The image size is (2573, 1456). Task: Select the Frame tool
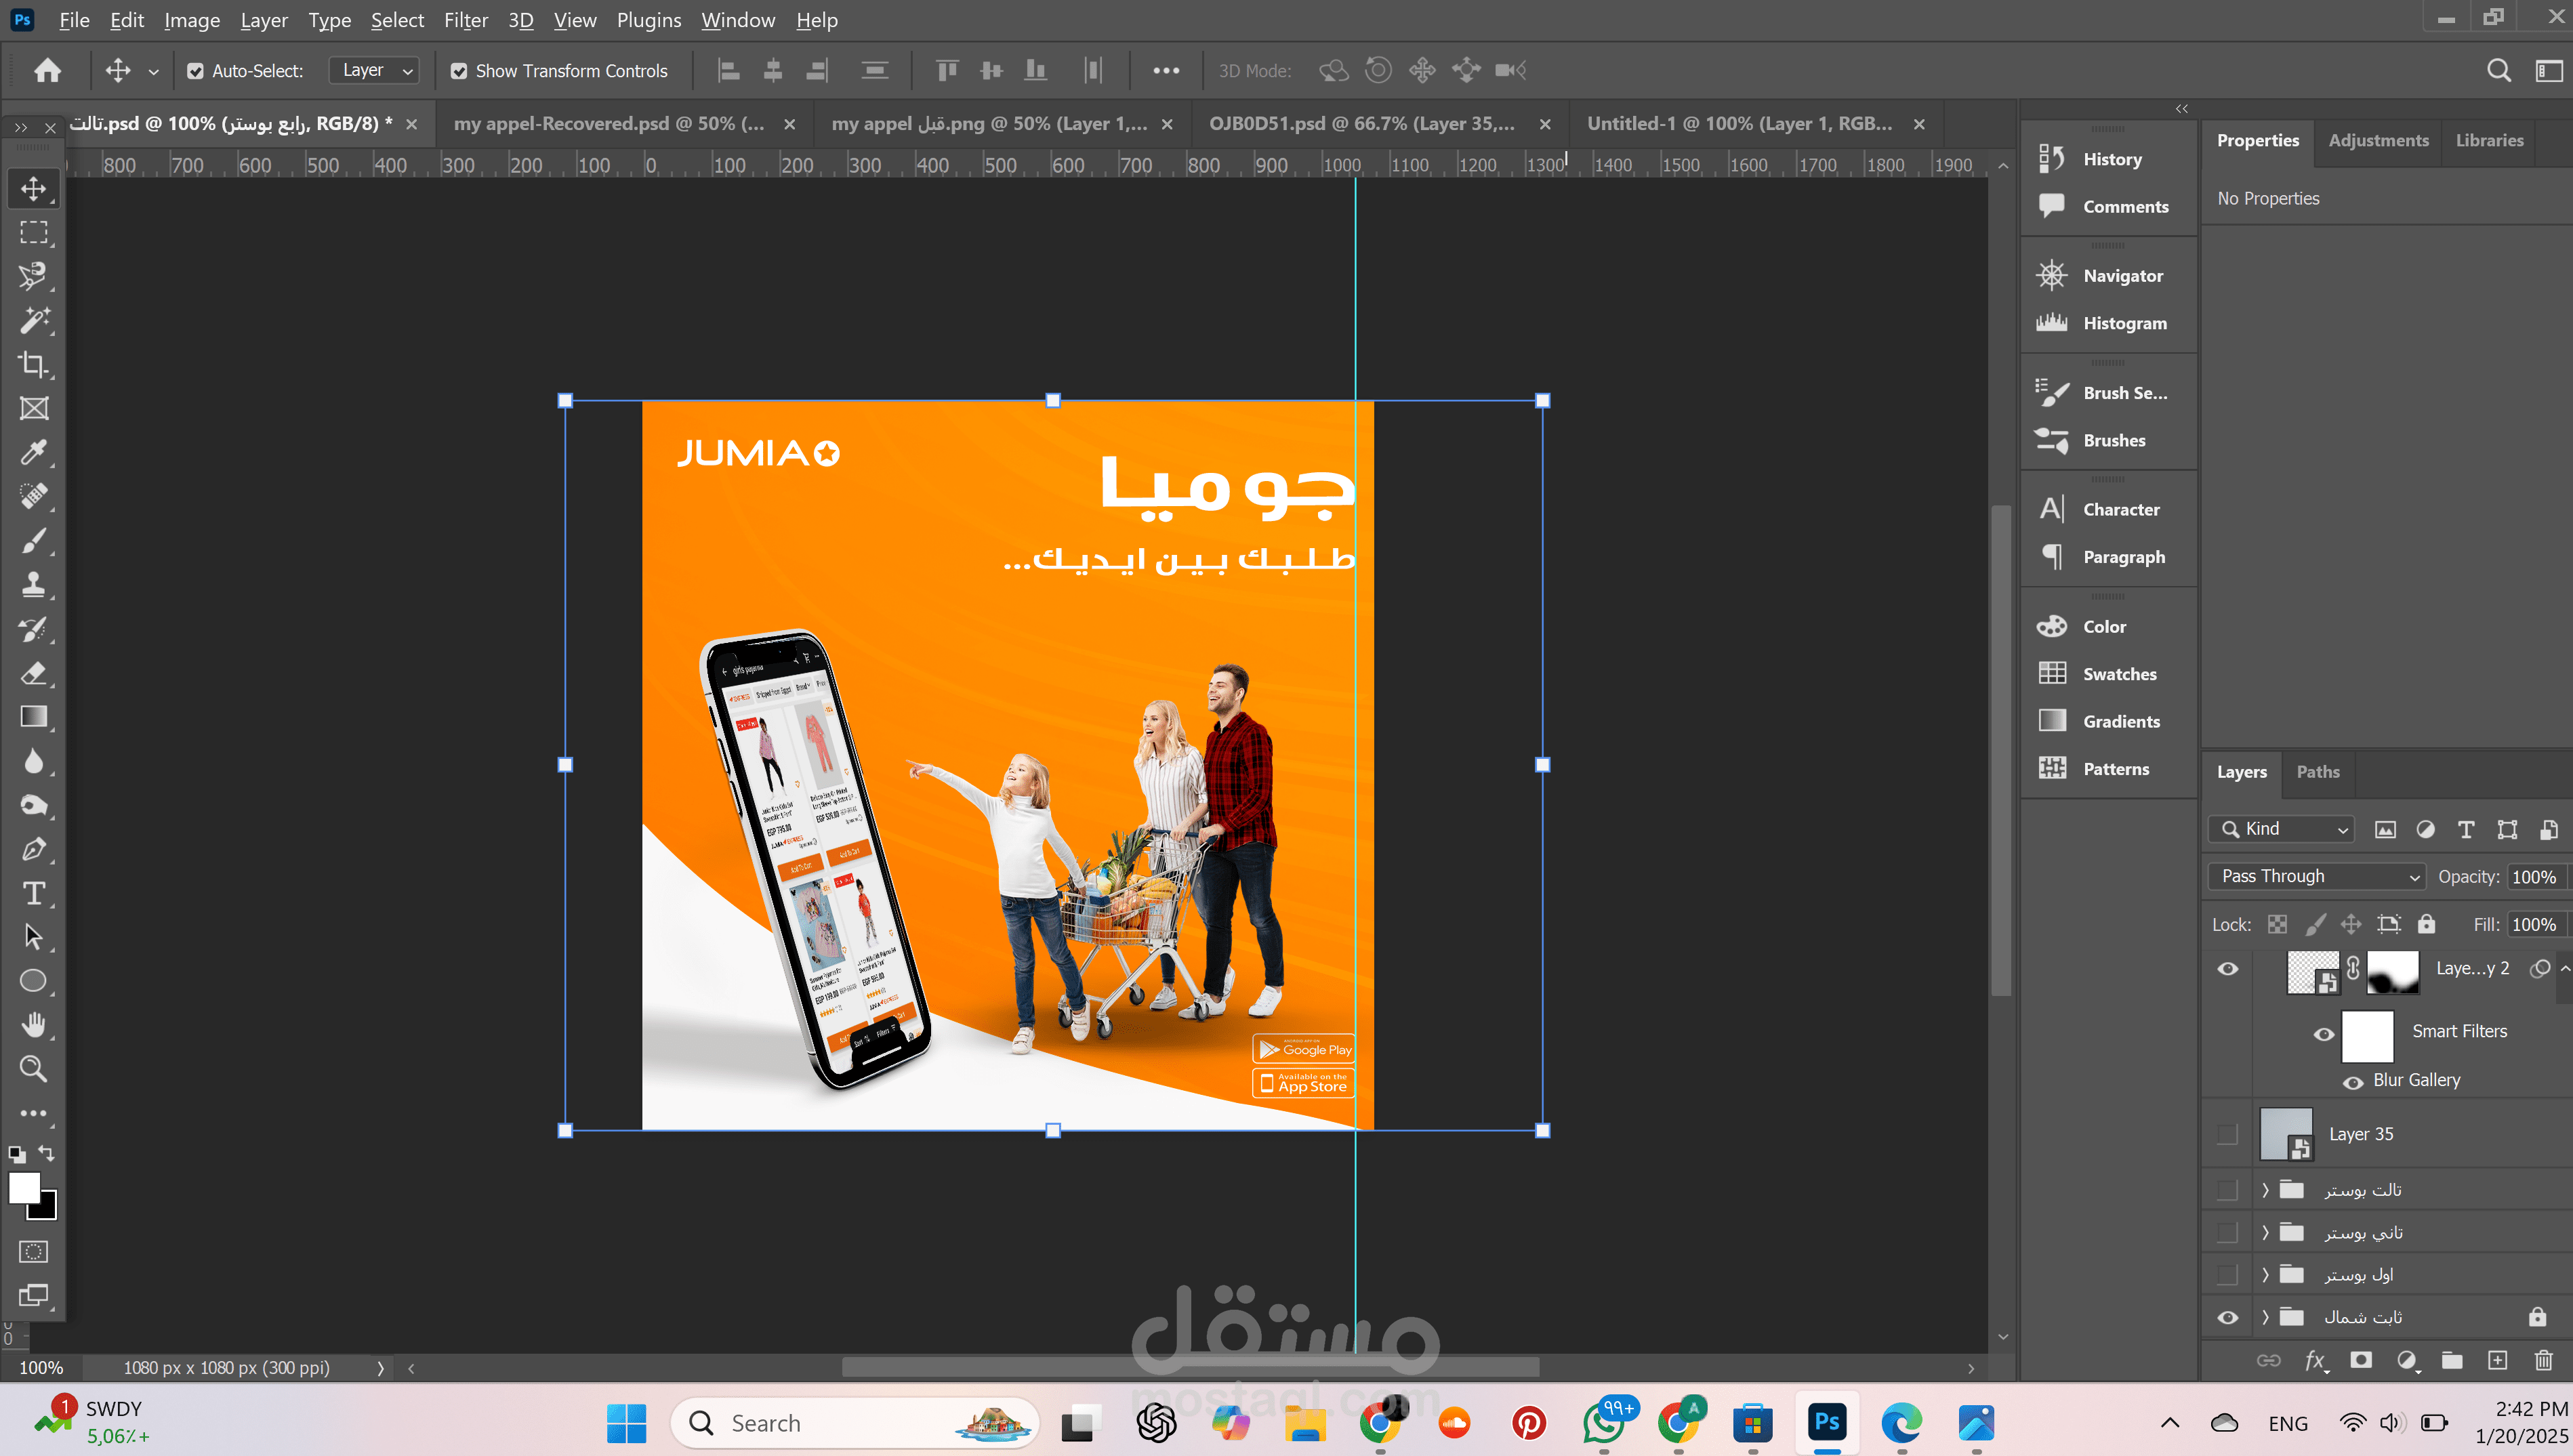coord(34,408)
